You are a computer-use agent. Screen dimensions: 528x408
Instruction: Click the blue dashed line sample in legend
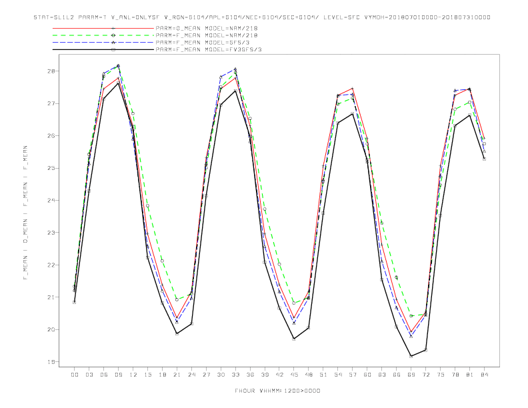pyautogui.click(x=103, y=43)
